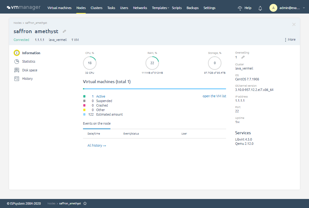Open the History list icon
This screenshot has height=208, width=309.
click(x=17, y=79)
